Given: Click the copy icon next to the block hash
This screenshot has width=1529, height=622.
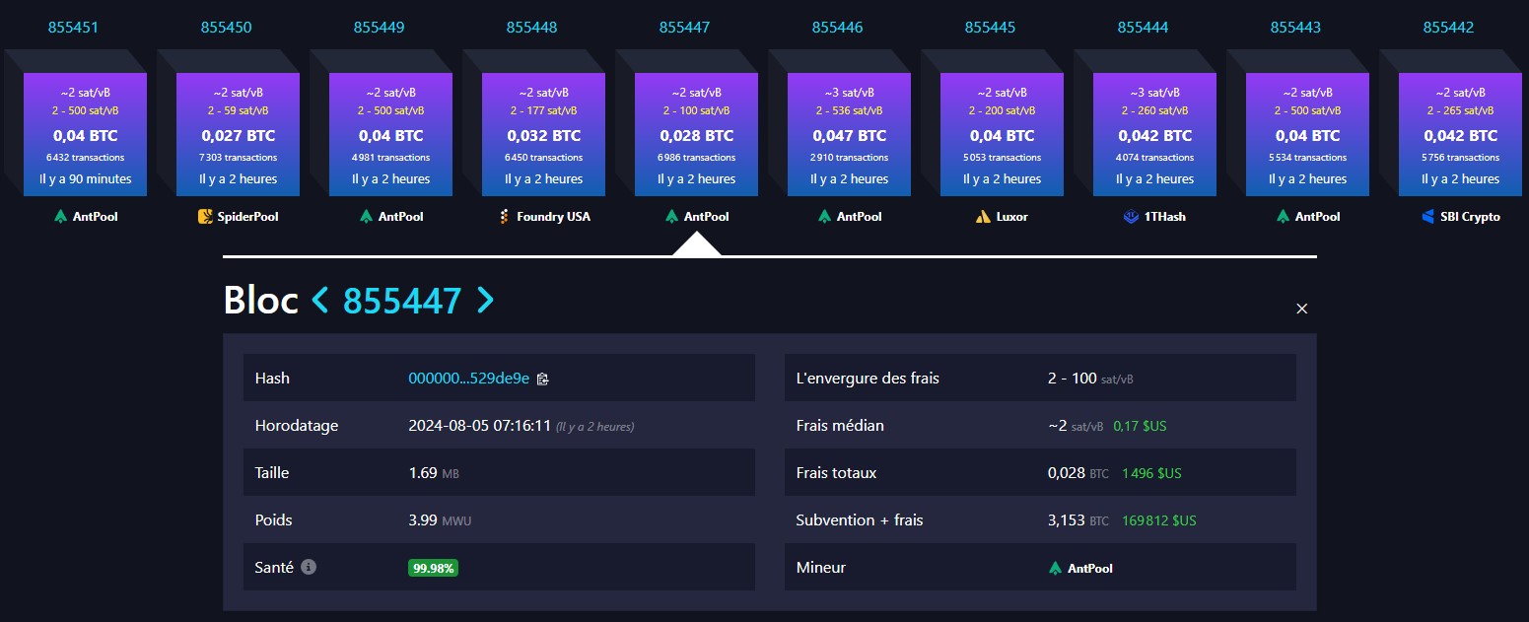Looking at the screenshot, I should (x=541, y=378).
